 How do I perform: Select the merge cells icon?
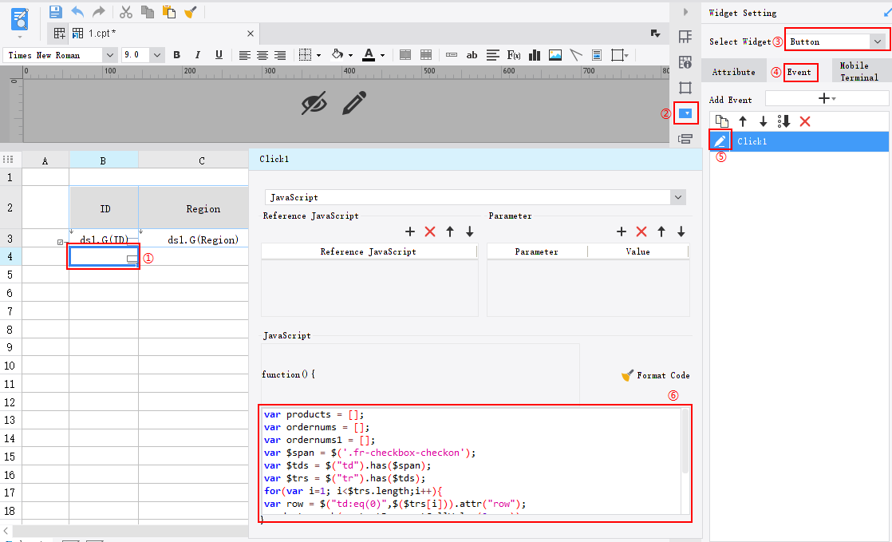[405, 54]
